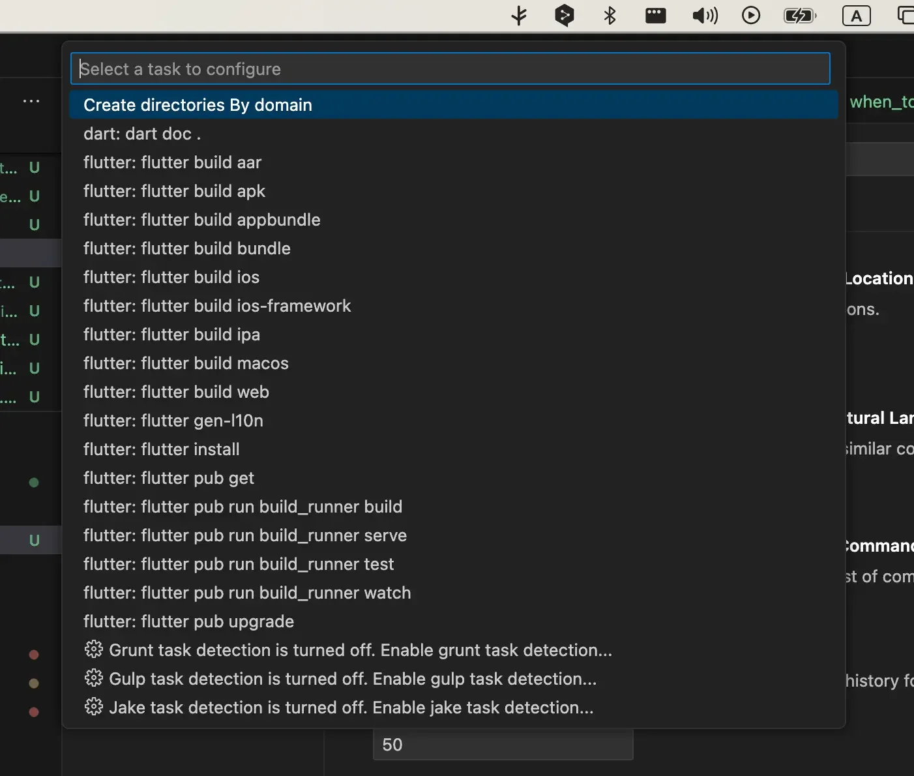Choose 'flutter: flutter install' task
914x776 pixels.
tap(454, 449)
